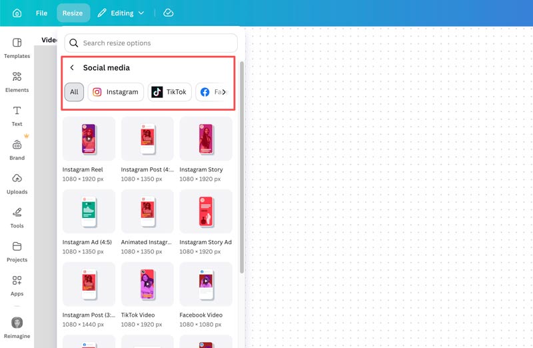533x348 pixels.
Task: Choose Instagram Reel thumbnail
Action: tap(89, 139)
